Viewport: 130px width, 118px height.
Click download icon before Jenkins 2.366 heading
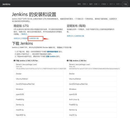pyautogui.click(x=68, y=61)
